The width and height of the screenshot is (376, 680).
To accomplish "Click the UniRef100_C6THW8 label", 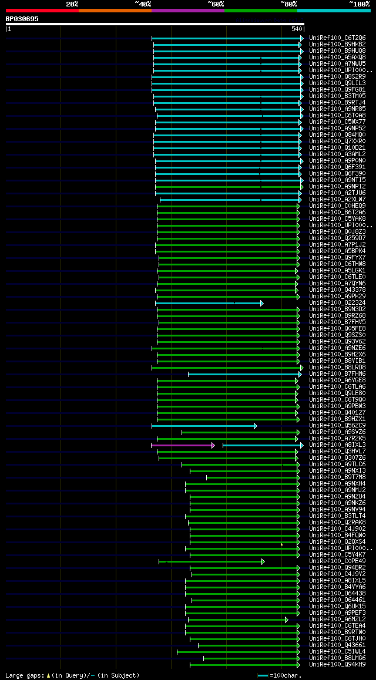I will 337,264.
